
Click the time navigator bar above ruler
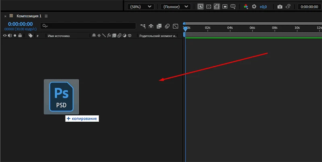point(253,23)
